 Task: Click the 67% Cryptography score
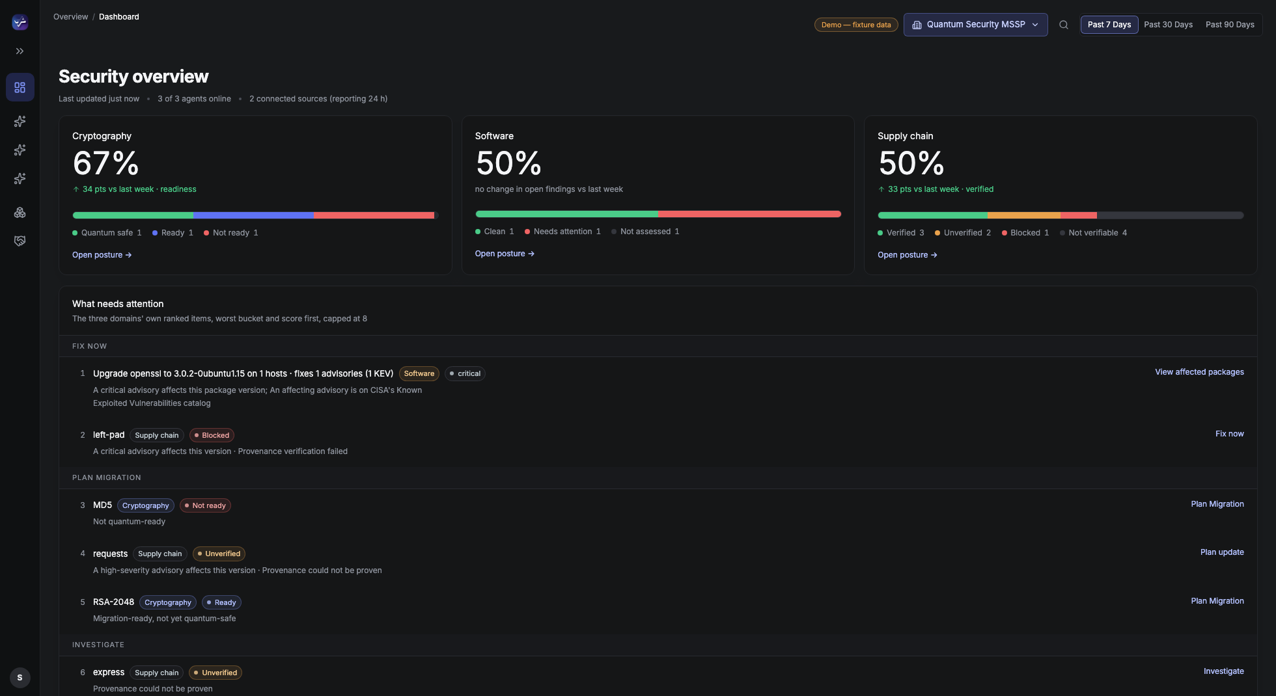tap(105, 163)
